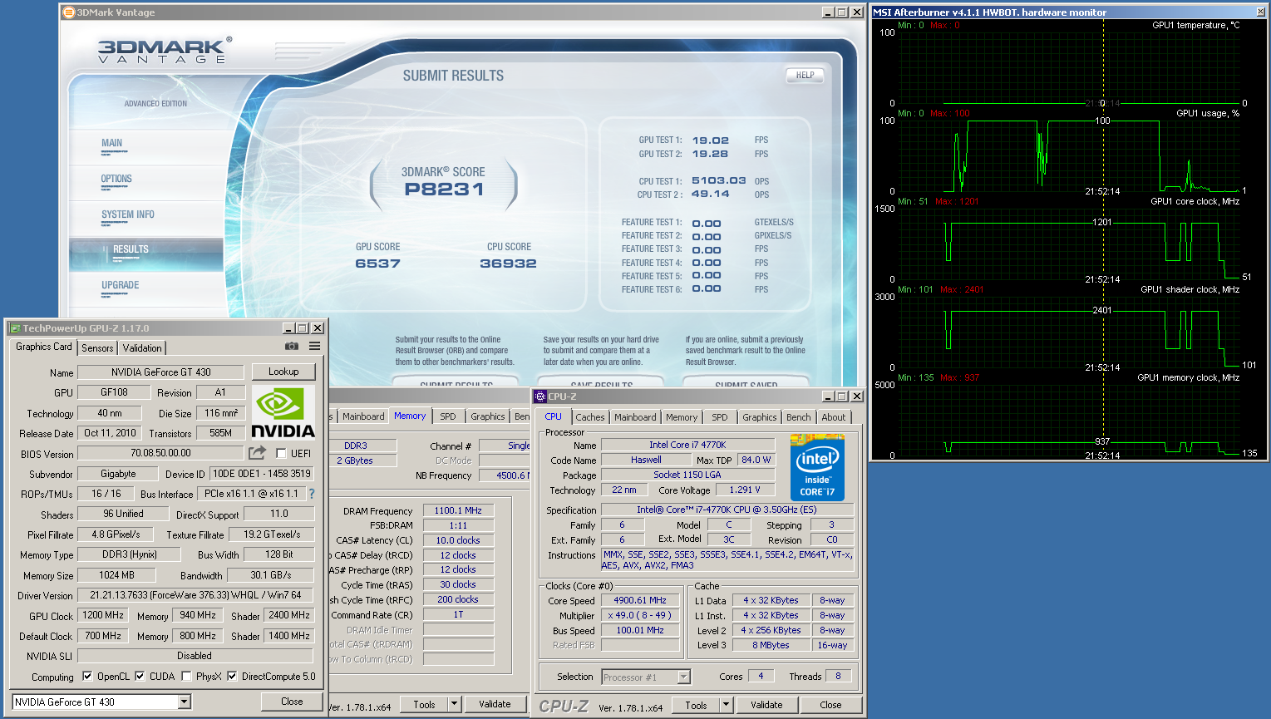Click the GPU1 core clock graph
1271x719 pixels.
pos(1069,244)
